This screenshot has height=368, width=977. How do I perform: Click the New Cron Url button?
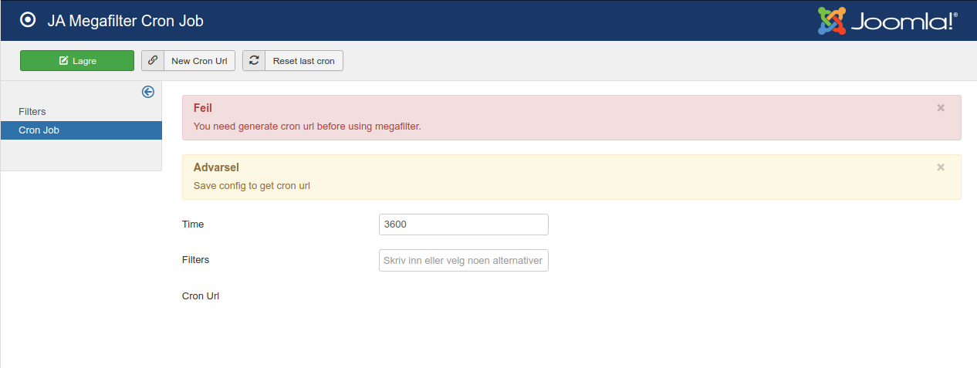(x=188, y=61)
